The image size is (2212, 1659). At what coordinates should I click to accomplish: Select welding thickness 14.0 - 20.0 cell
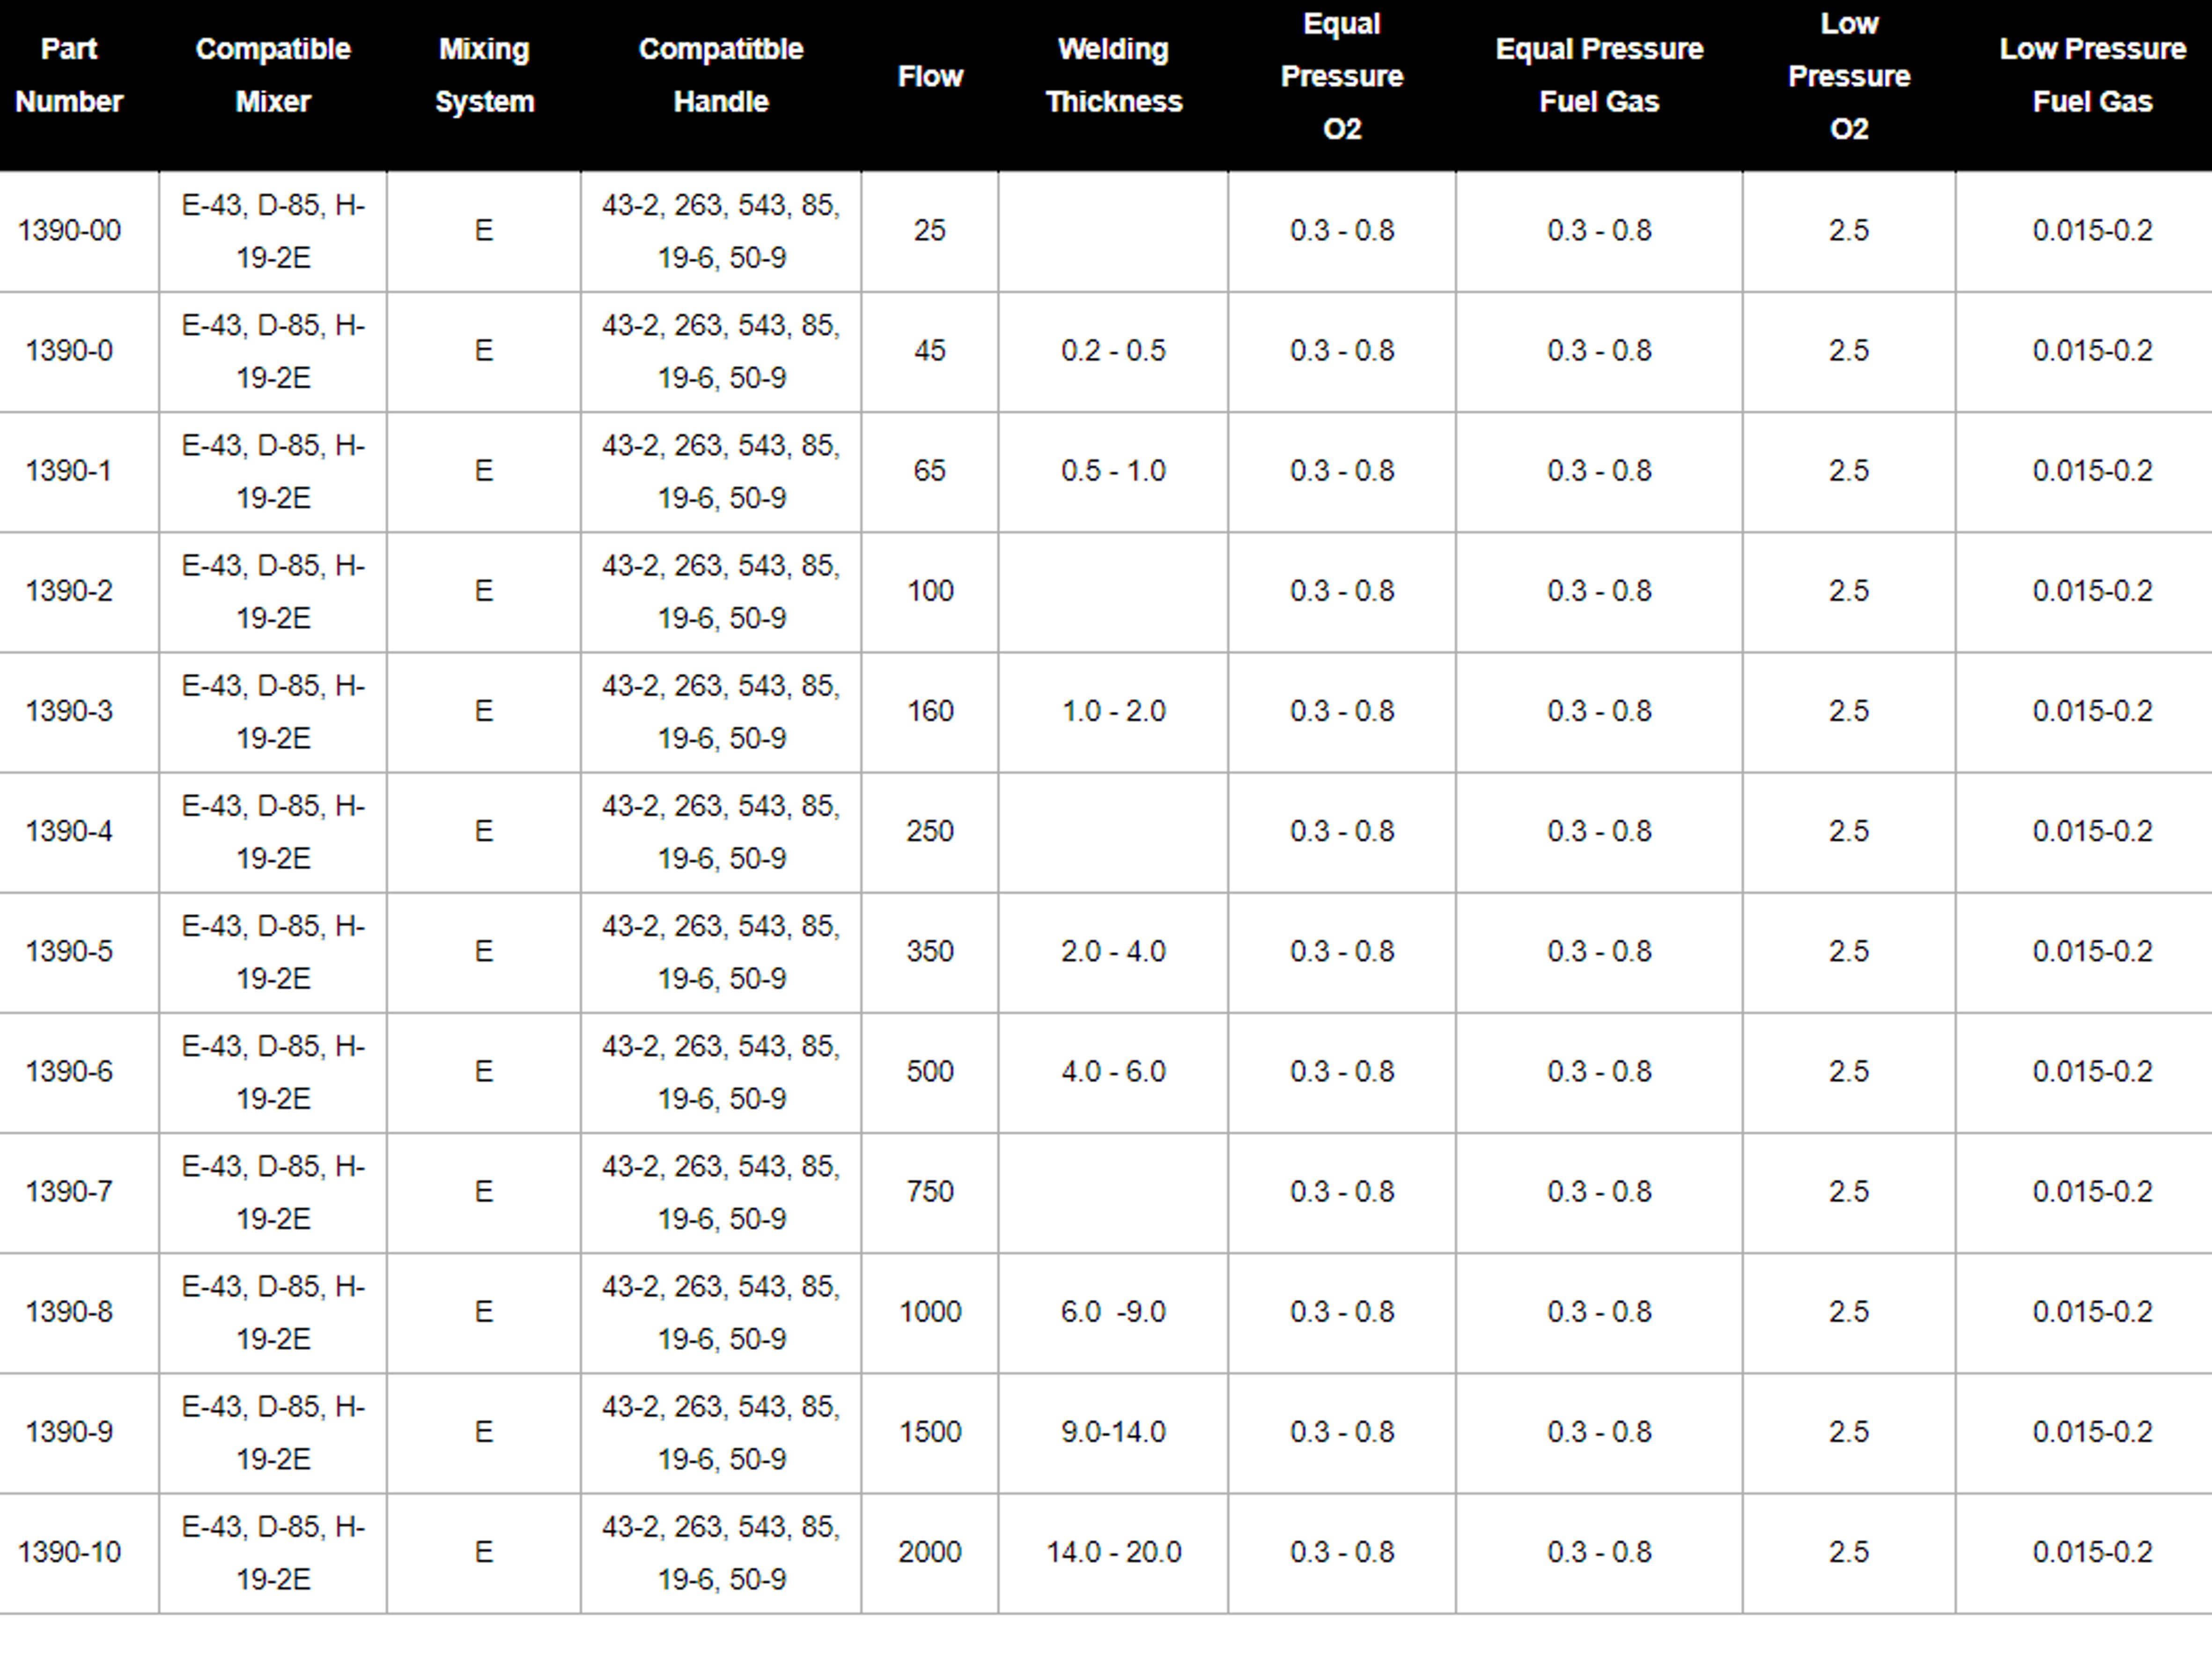coord(1113,1552)
